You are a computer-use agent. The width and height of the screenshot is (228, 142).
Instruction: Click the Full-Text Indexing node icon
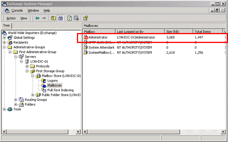(44, 90)
